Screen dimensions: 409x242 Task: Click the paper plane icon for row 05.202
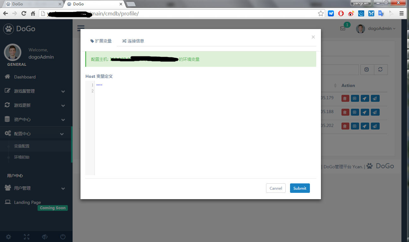pyautogui.click(x=375, y=126)
